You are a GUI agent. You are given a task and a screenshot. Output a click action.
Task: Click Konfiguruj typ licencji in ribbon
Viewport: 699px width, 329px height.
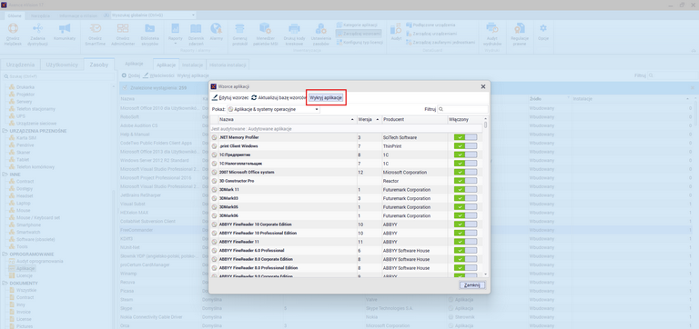click(360, 43)
